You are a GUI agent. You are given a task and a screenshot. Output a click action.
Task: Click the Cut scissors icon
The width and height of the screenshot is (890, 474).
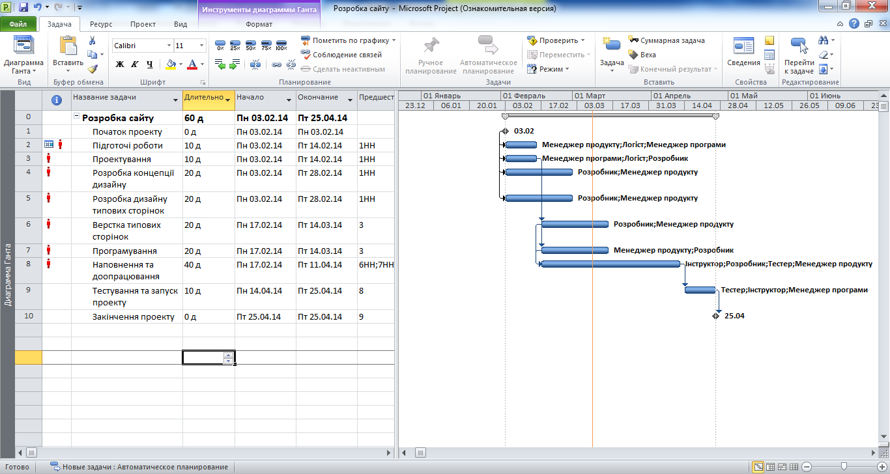[x=93, y=40]
